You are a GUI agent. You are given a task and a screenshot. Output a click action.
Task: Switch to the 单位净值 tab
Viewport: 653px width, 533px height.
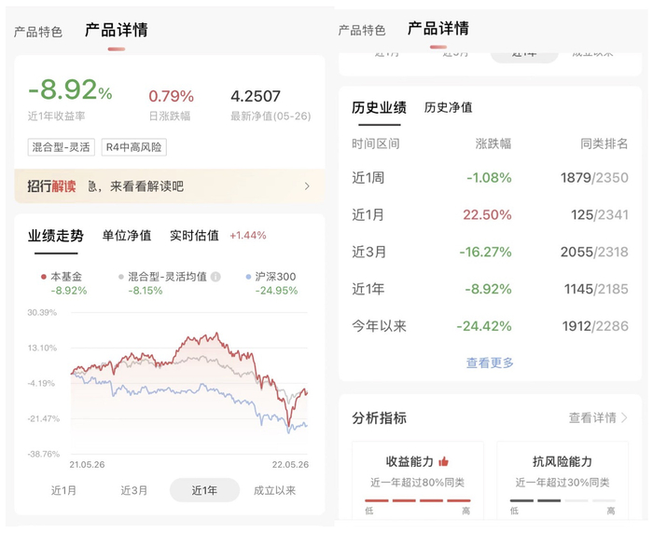127,236
